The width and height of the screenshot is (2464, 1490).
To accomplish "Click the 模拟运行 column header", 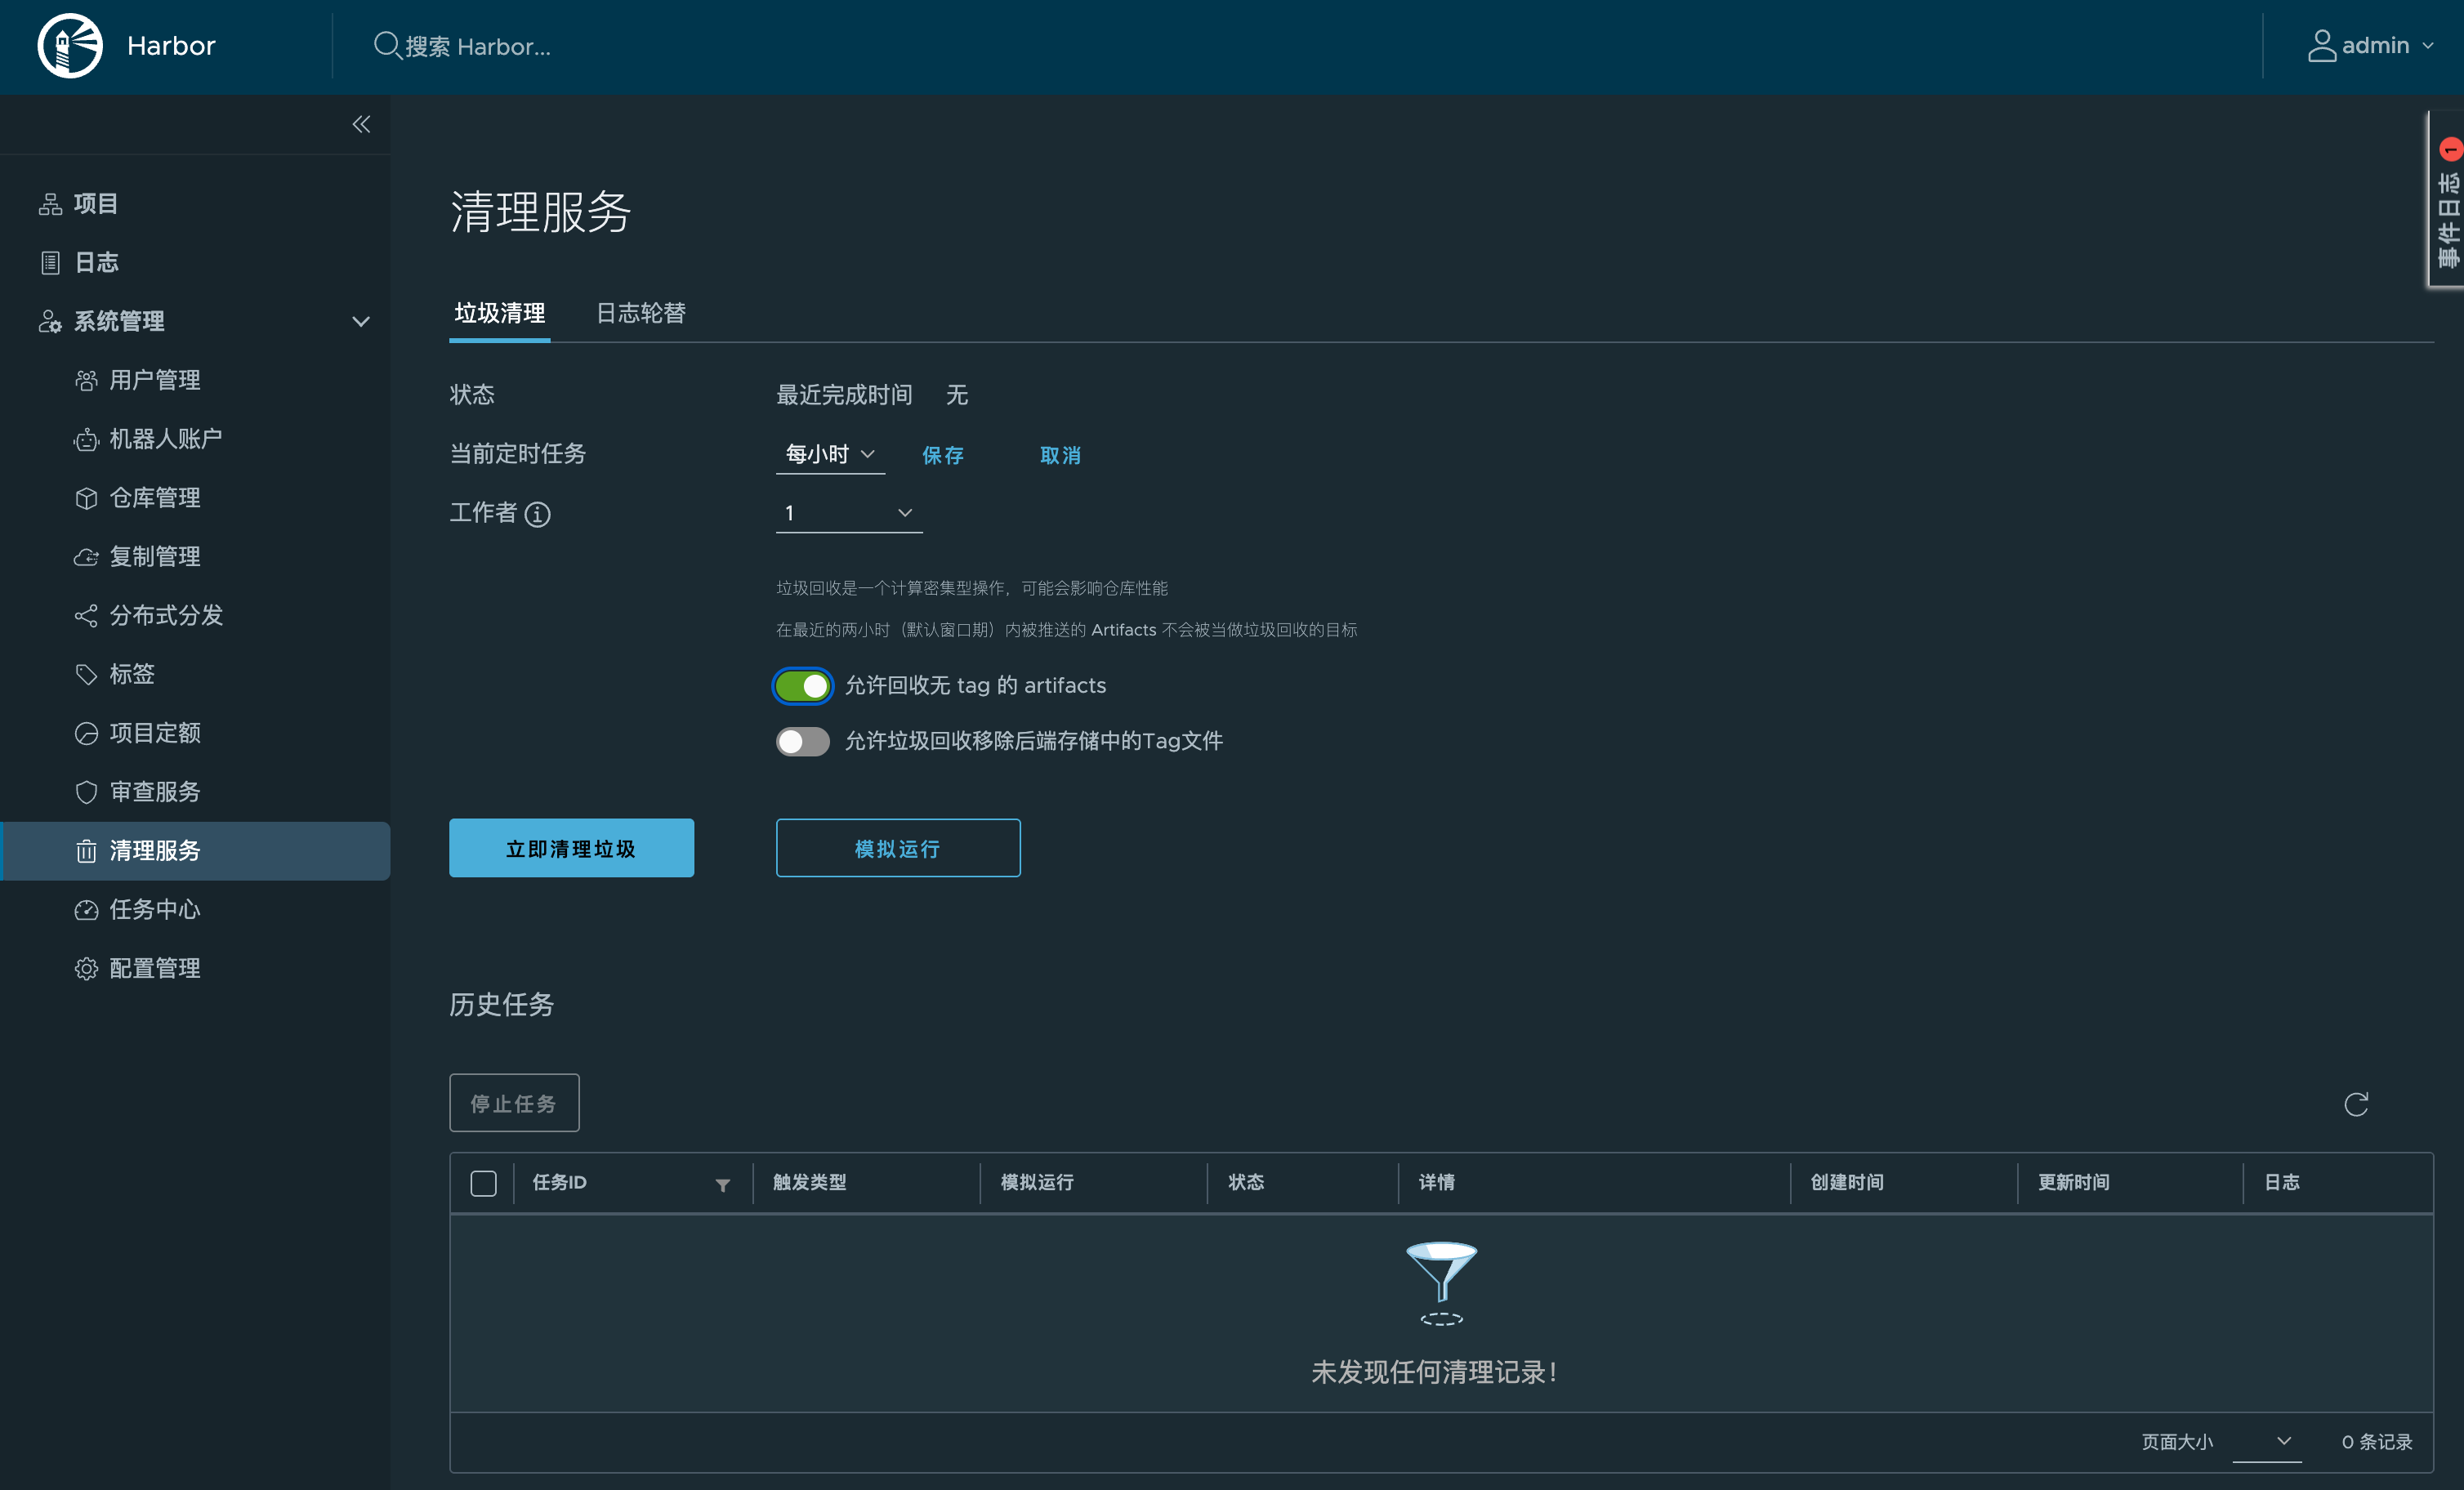I will (1037, 1183).
